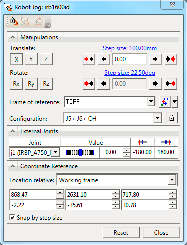
Task: Collapse the External Joints section
Action: click(x=13, y=131)
